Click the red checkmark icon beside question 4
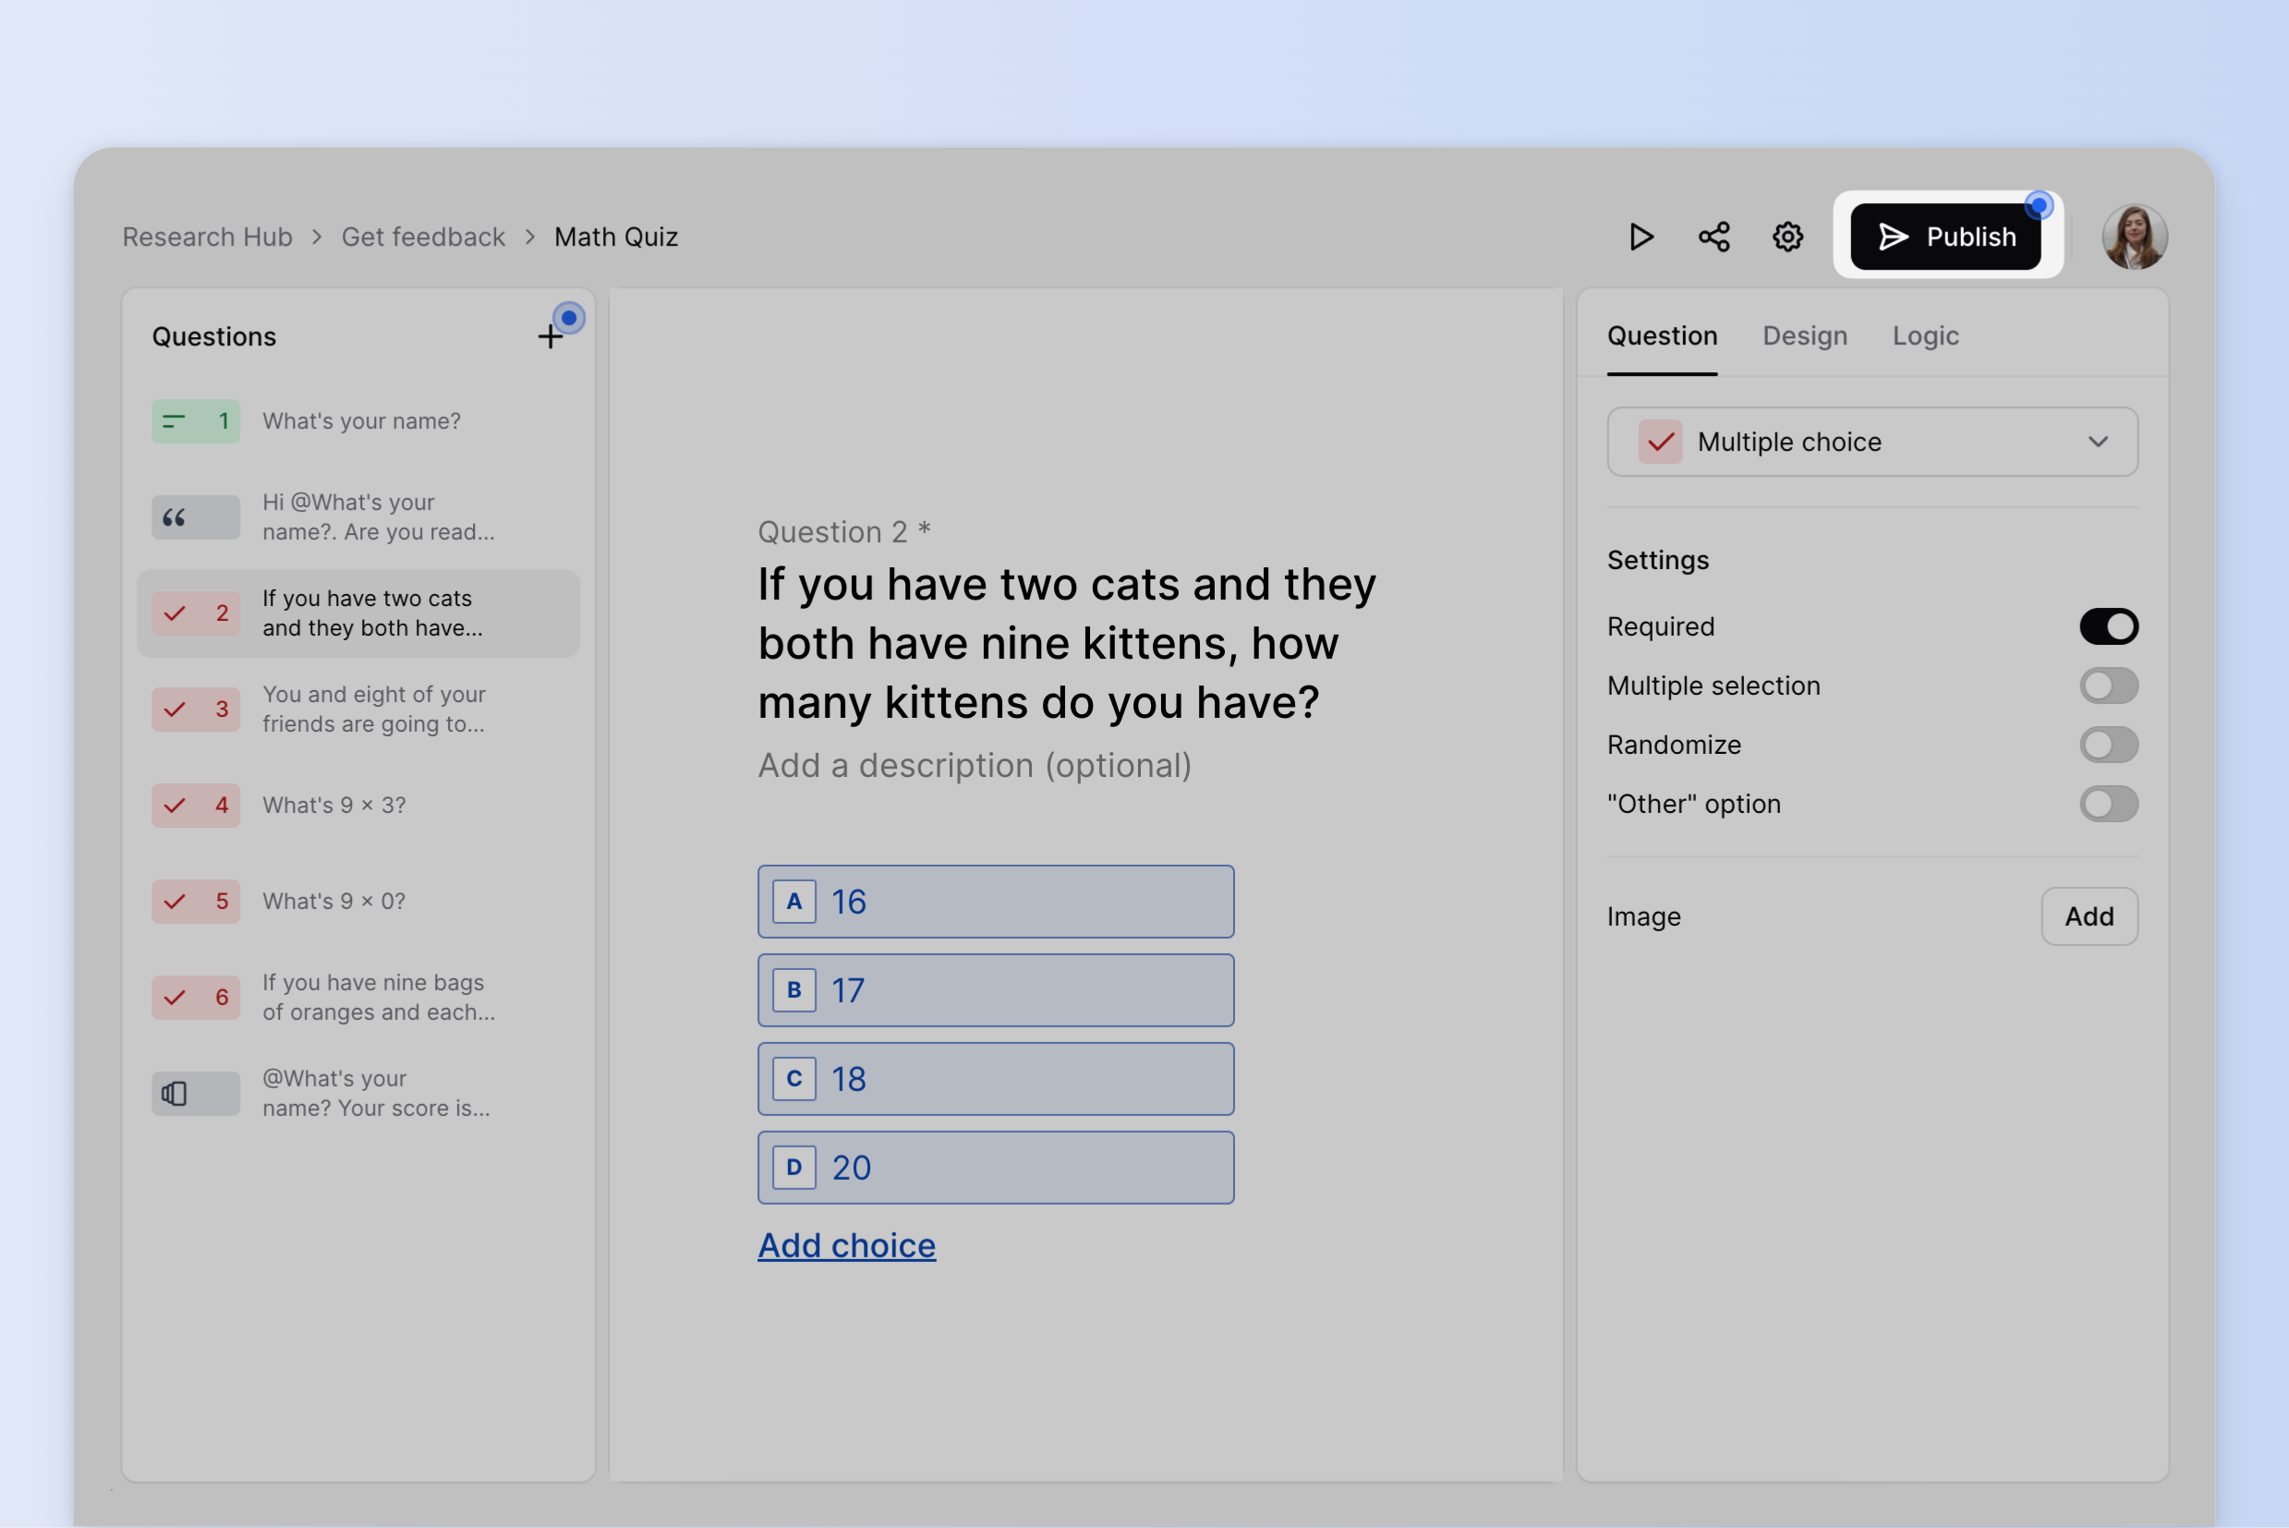 coord(176,805)
